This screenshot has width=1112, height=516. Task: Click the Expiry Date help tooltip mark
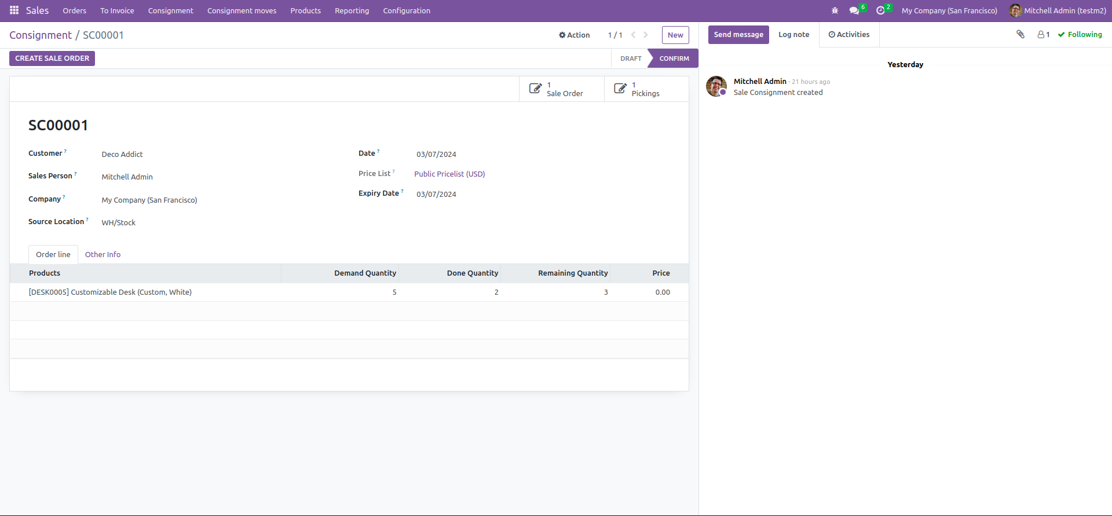[x=403, y=191]
